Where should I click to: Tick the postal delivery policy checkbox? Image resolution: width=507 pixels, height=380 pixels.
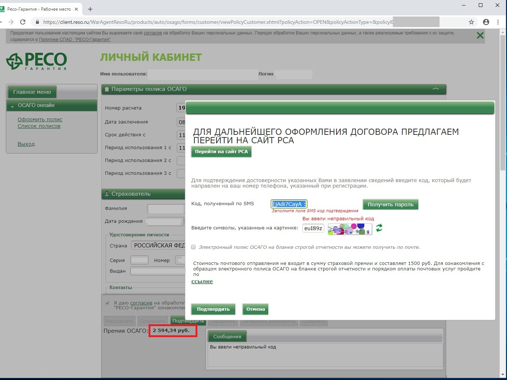coord(193,247)
